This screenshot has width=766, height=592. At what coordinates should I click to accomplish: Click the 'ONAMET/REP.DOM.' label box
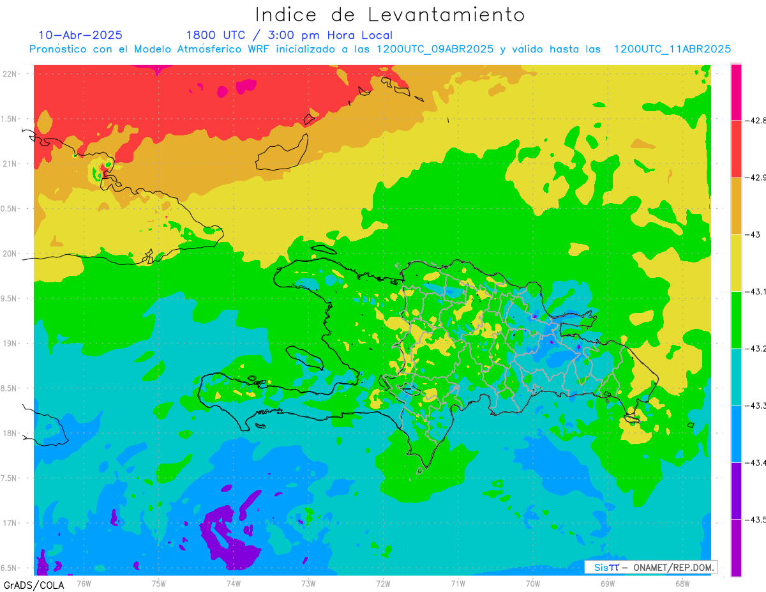click(650, 567)
